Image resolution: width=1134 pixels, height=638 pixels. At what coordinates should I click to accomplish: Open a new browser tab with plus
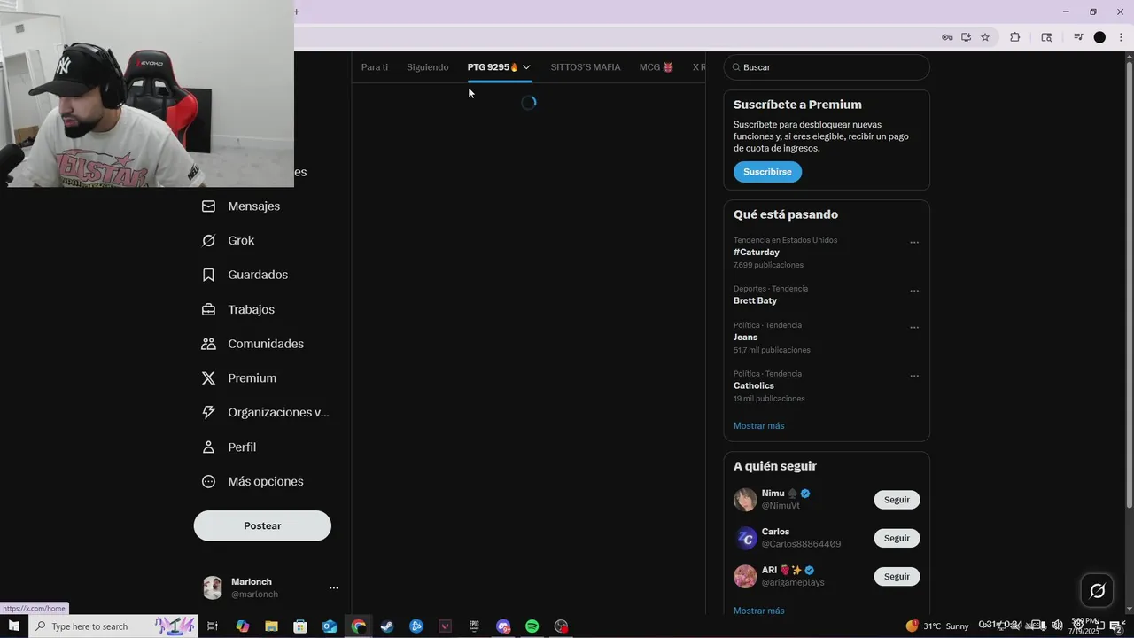click(297, 12)
